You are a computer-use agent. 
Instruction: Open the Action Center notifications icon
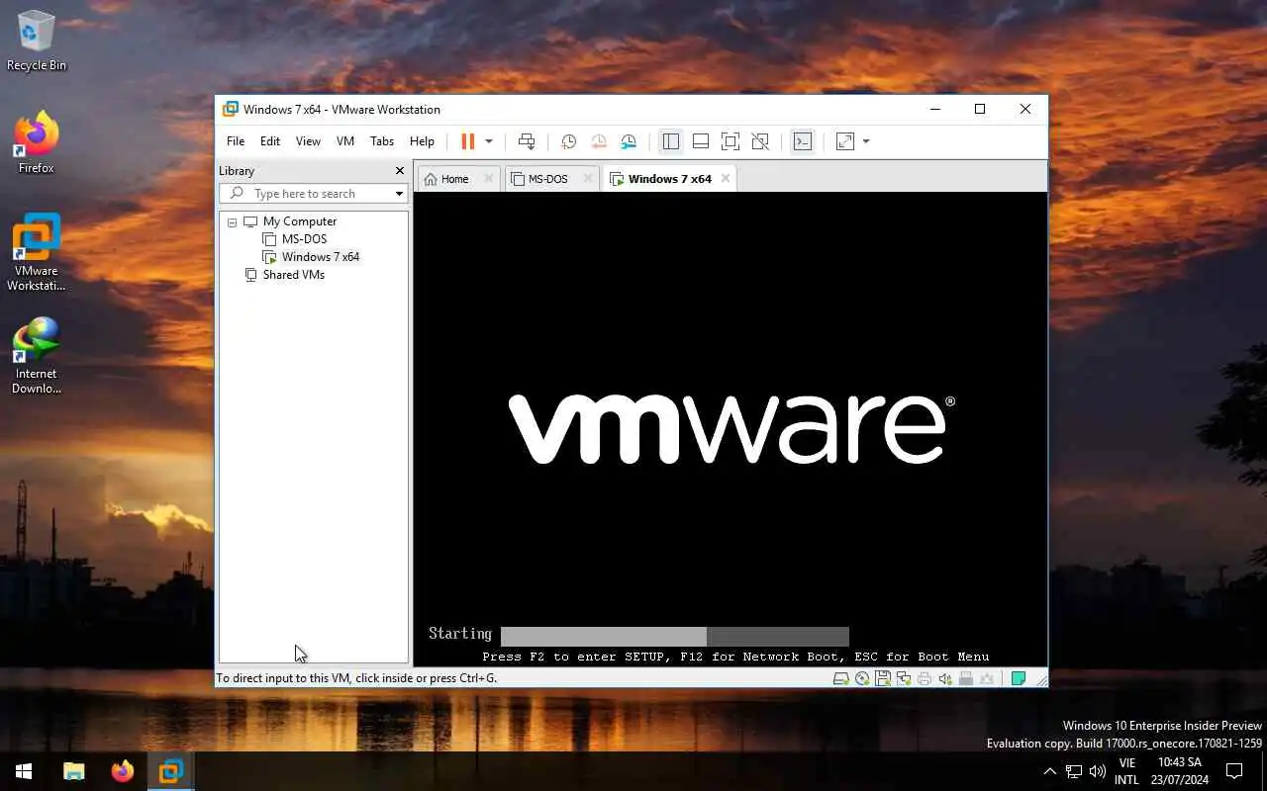coord(1234,771)
